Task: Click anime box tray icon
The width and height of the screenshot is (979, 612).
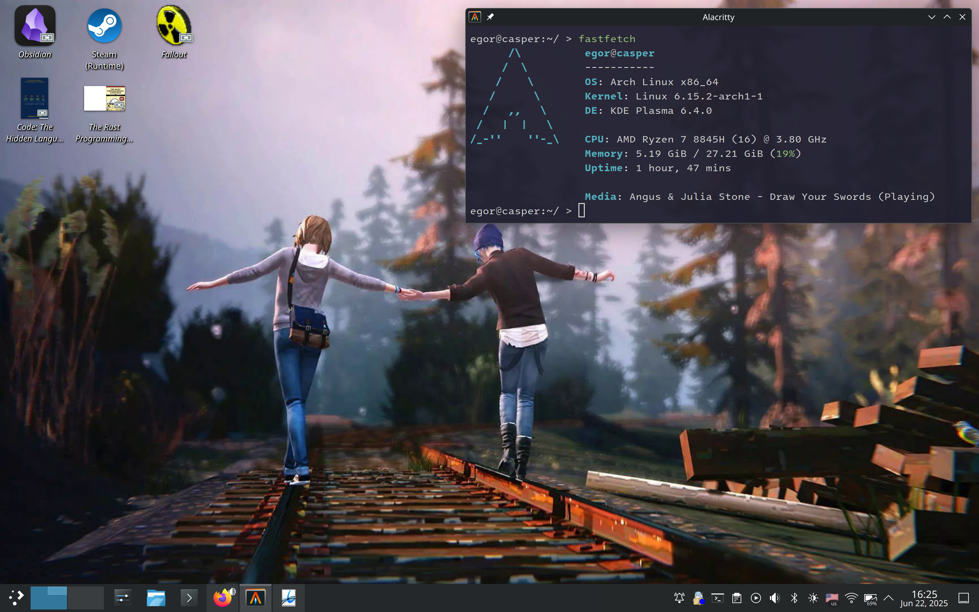Action: tap(698, 598)
